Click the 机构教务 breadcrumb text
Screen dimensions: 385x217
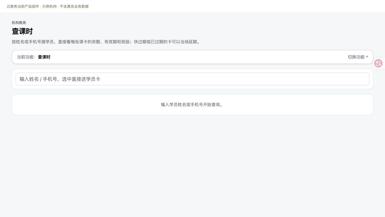(x=19, y=23)
